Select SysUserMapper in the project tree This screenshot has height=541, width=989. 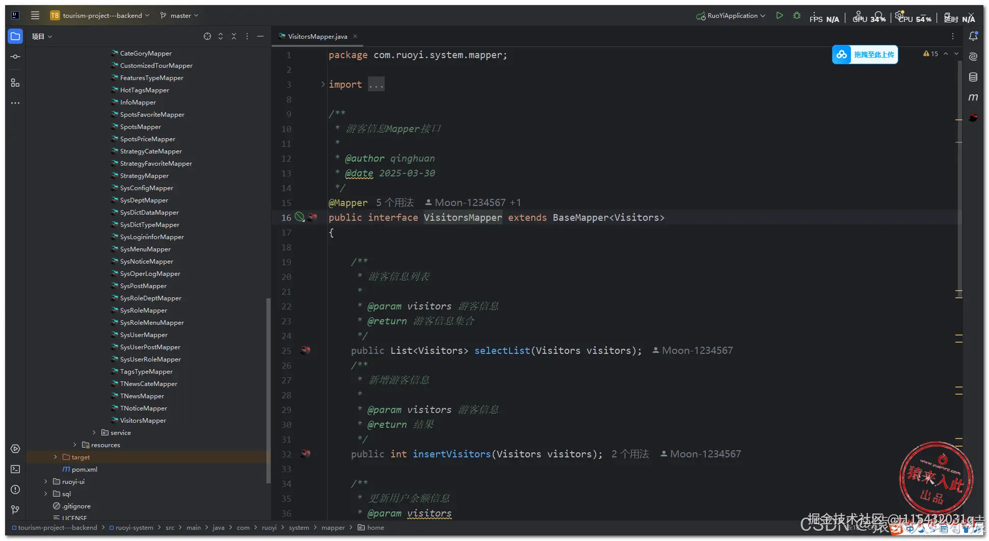pyautogui.click(x=144, y=334)
